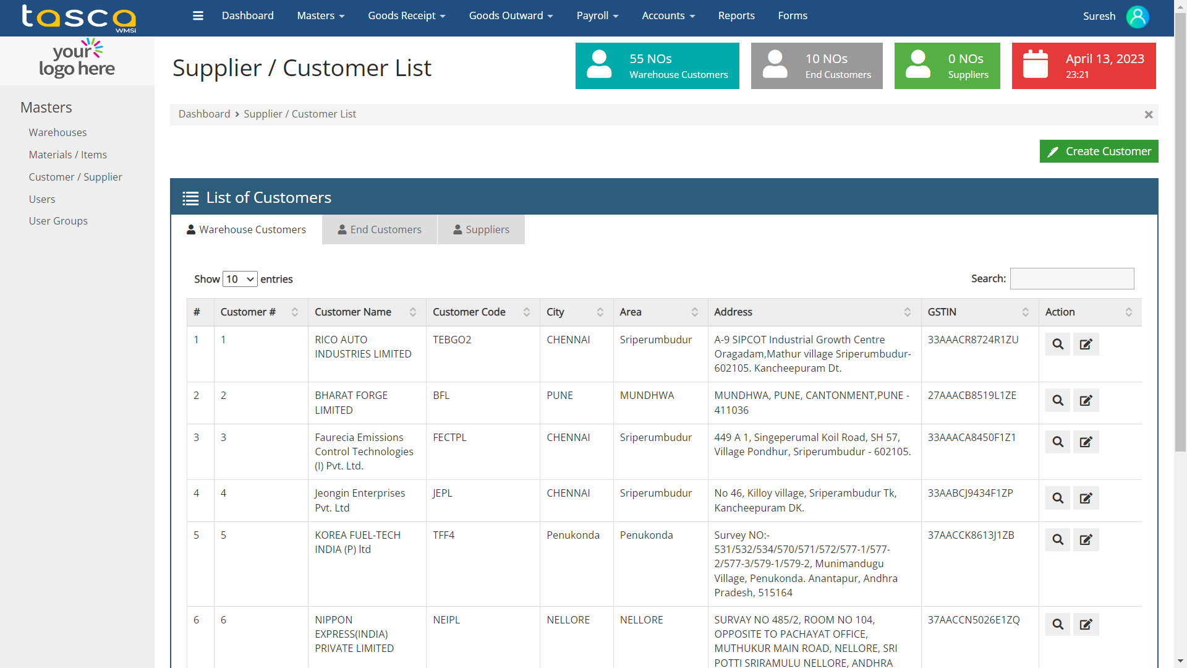
Task: Open User Groups sidebar link
Action: click(x=58, y=221)
